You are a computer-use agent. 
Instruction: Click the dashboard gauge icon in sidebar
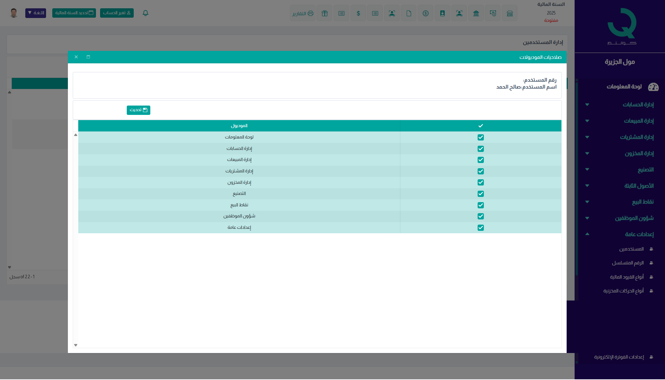[x=653, y=87]
